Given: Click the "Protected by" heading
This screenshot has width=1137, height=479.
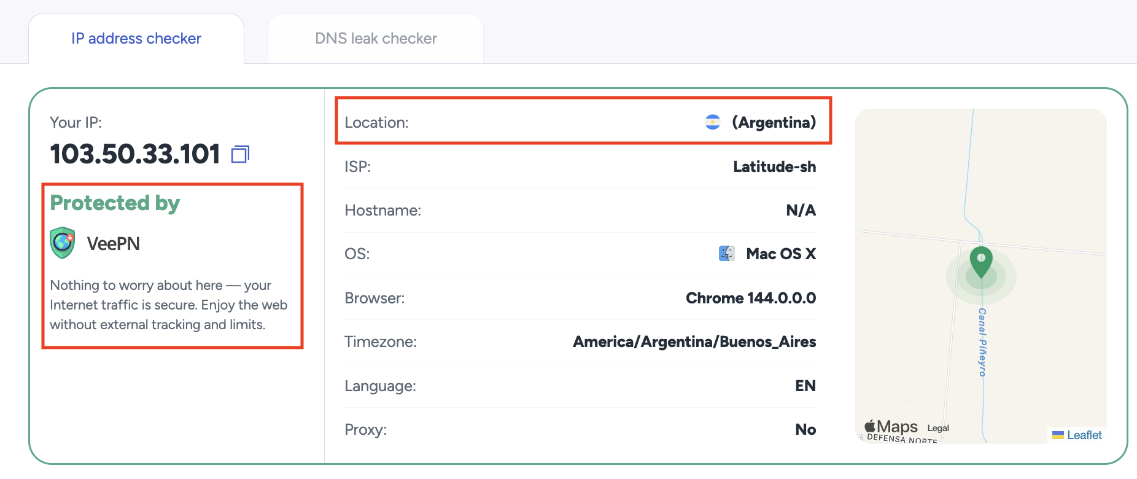Looking at the screenshot, I should [115, 203].
